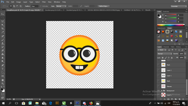The image size is (188, 106).
Task: Select the Magic Wand tool
Action: tap(3, 25)
